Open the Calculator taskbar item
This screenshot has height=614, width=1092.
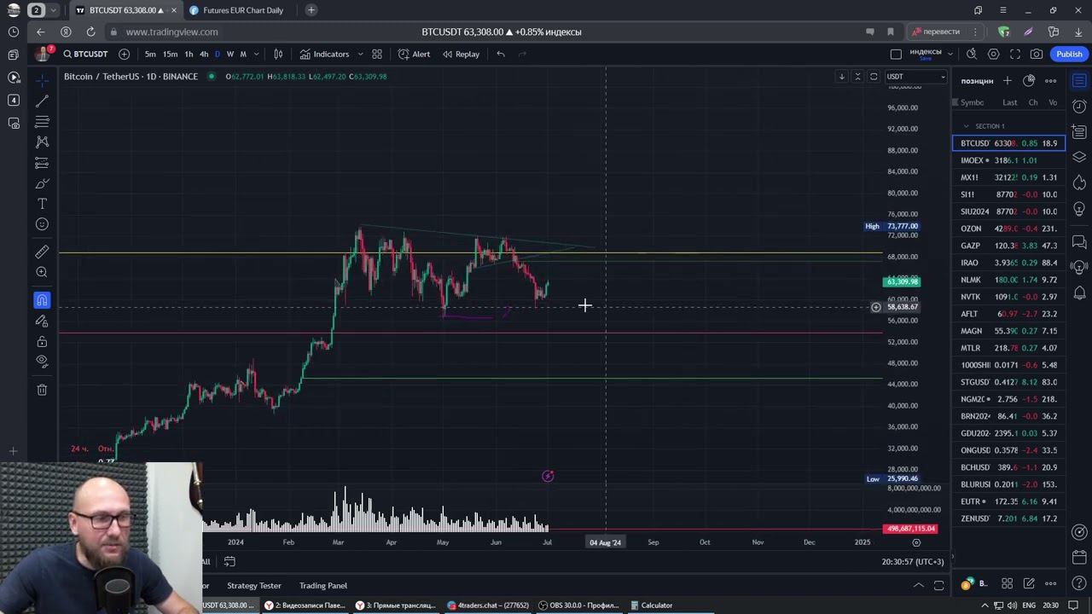(652, 605)
